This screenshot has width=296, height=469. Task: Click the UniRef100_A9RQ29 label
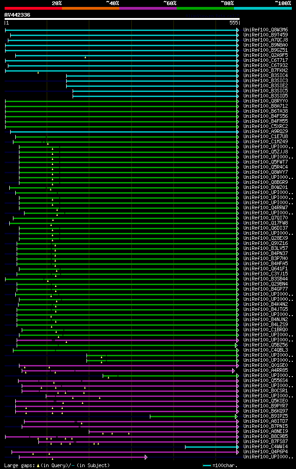[266, 132]
